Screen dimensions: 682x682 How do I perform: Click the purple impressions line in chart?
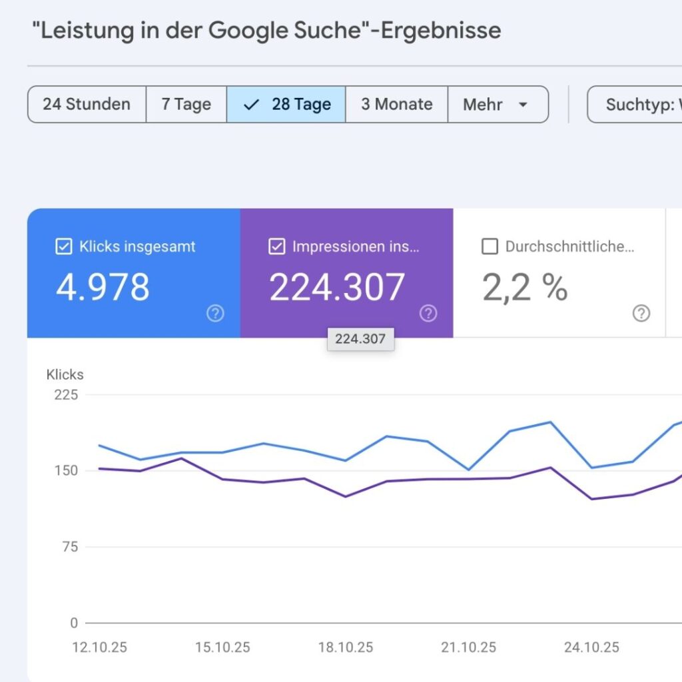[x=387, y=481]
